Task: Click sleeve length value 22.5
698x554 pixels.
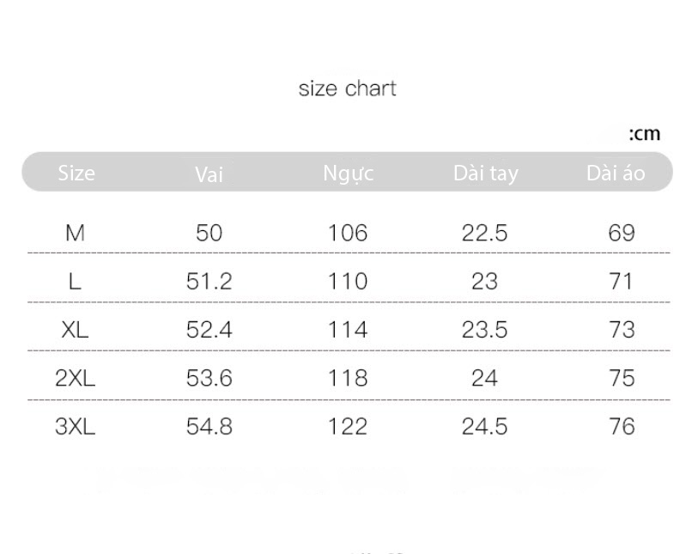Action: (x=484, y=233)
